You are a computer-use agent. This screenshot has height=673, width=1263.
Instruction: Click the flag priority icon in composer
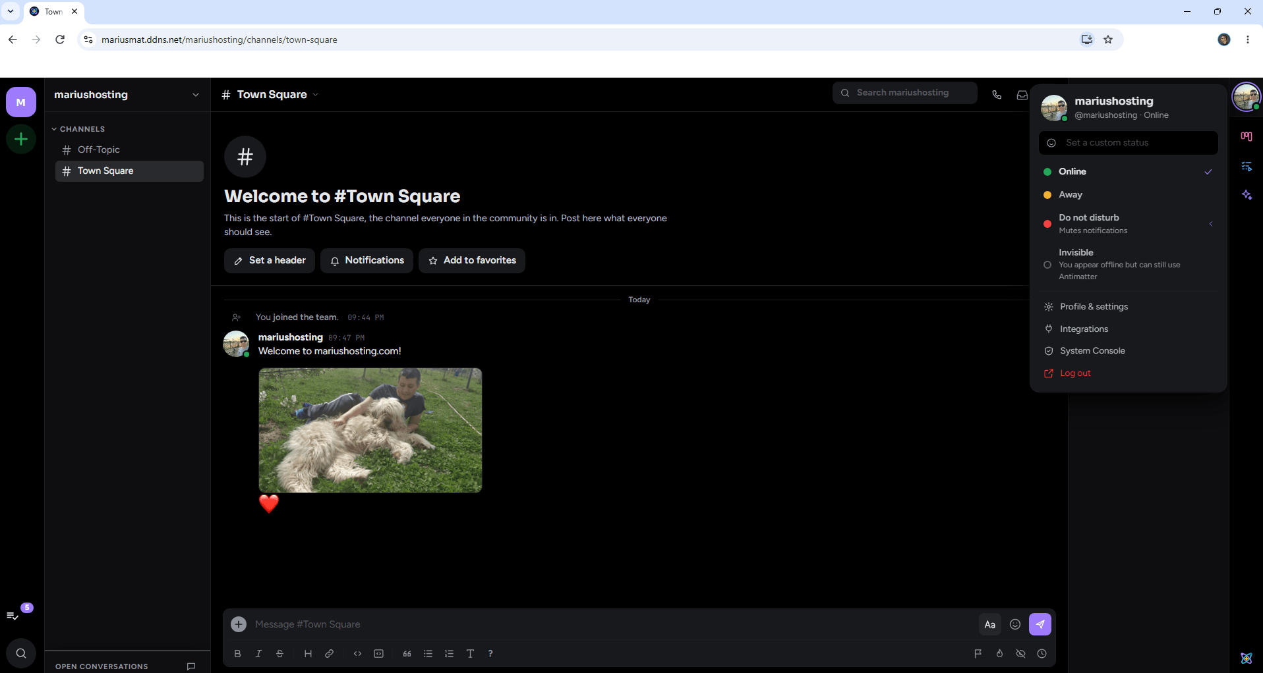point(978,654)
